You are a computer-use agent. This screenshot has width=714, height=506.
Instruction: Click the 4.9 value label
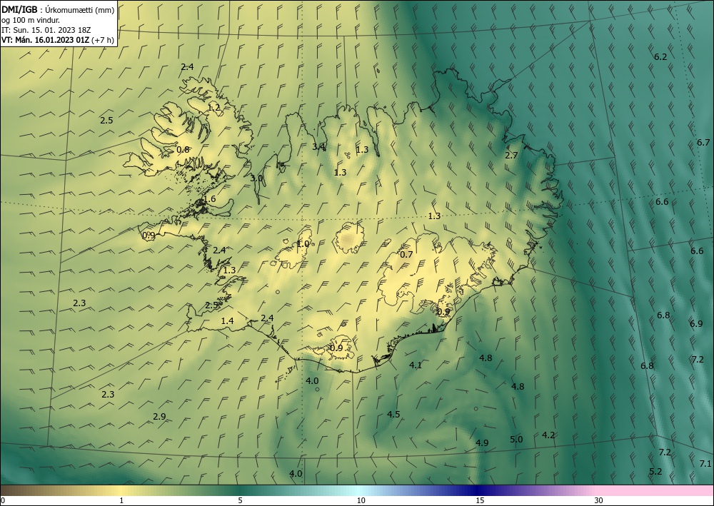[x=482, y=442]
